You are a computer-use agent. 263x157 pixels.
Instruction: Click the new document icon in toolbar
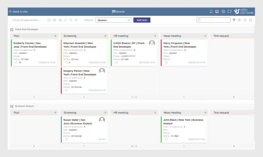pos(49,20)
